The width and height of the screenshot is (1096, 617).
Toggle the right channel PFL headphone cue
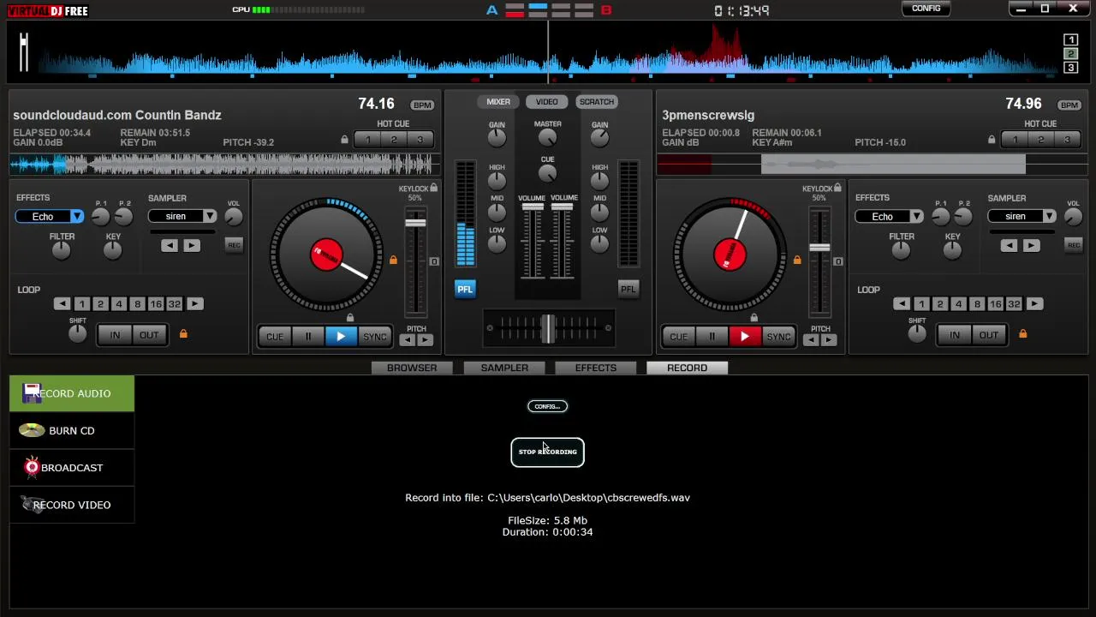coord(628,290)
